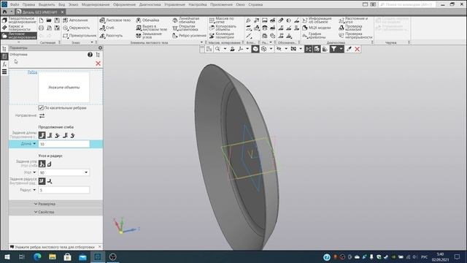467x263 pixels.
Task: Select the Линейчатая обечайка tool
Action: [186, 20]
